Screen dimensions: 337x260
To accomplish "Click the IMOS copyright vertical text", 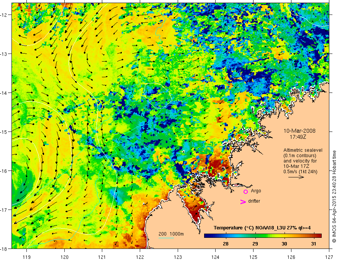I will (334, 197).
